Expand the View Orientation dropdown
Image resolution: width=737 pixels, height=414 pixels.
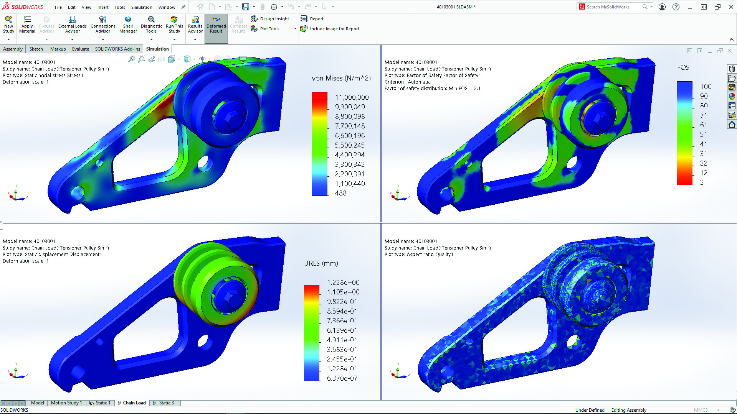coord(179,59)
